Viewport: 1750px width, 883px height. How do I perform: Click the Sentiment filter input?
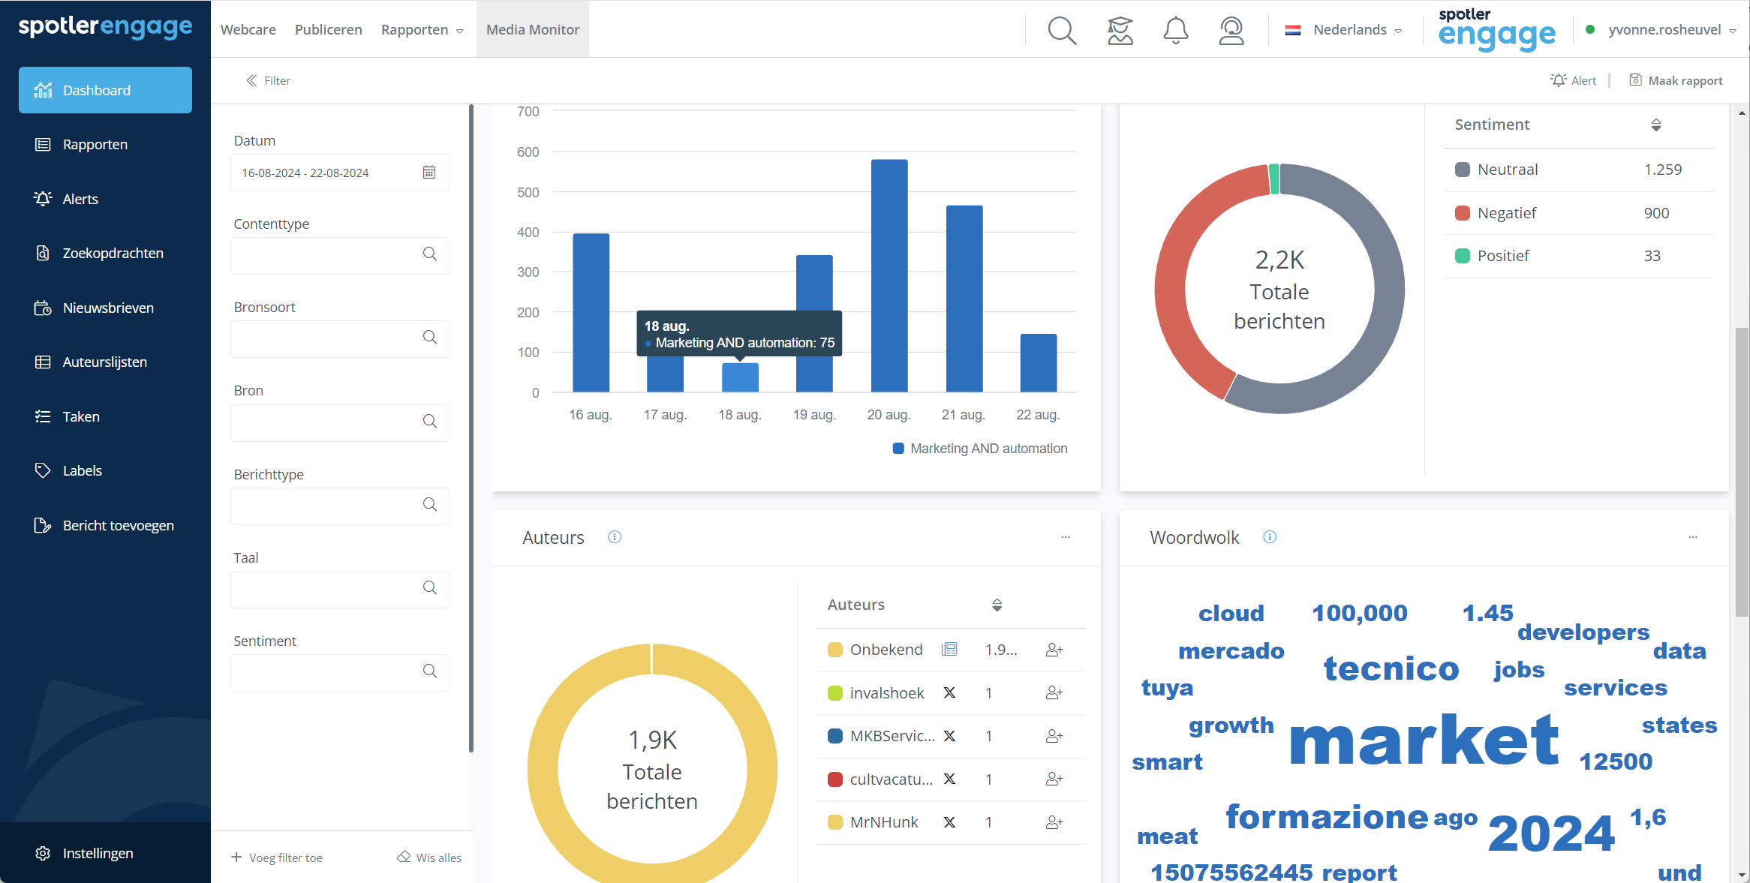(340, 673)
